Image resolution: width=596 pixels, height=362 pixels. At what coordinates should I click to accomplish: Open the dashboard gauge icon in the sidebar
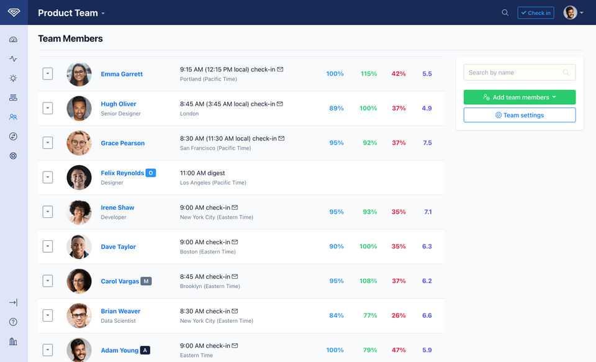click(x=13, y=40)
